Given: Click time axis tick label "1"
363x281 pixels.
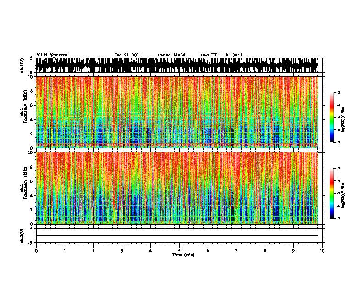Looking at the screenshot, I should pyautogui.click(x=65, y=251).
